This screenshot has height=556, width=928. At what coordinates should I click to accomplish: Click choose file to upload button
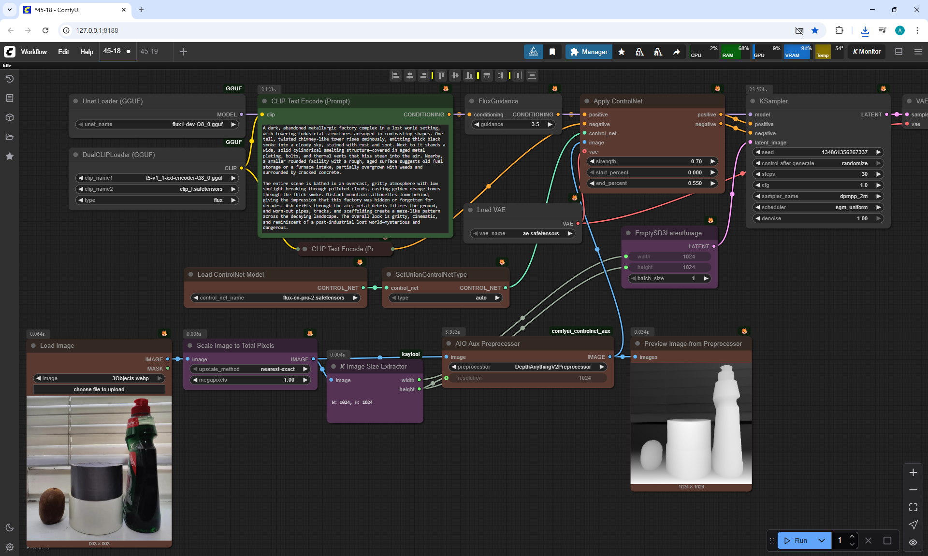(x=99, y=389)
